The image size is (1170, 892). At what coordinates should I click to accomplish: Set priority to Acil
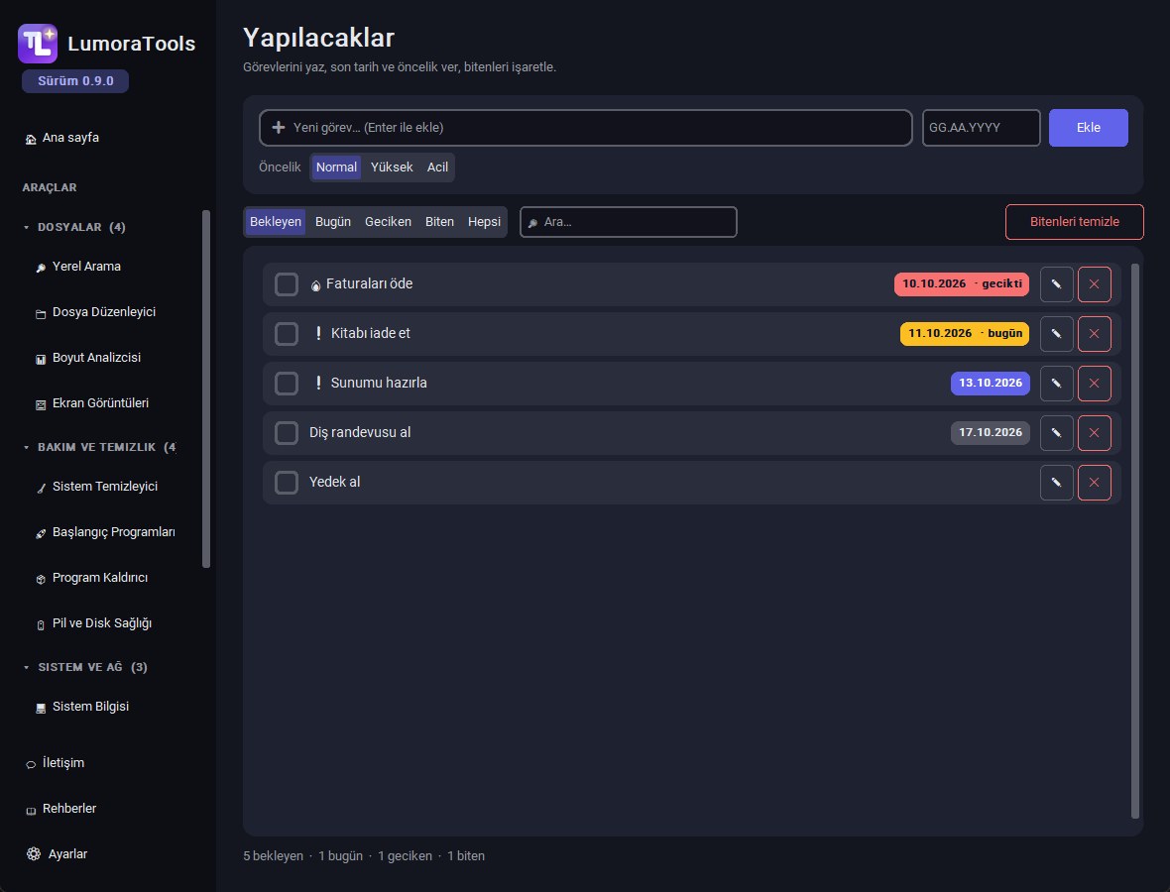(437, 167)
